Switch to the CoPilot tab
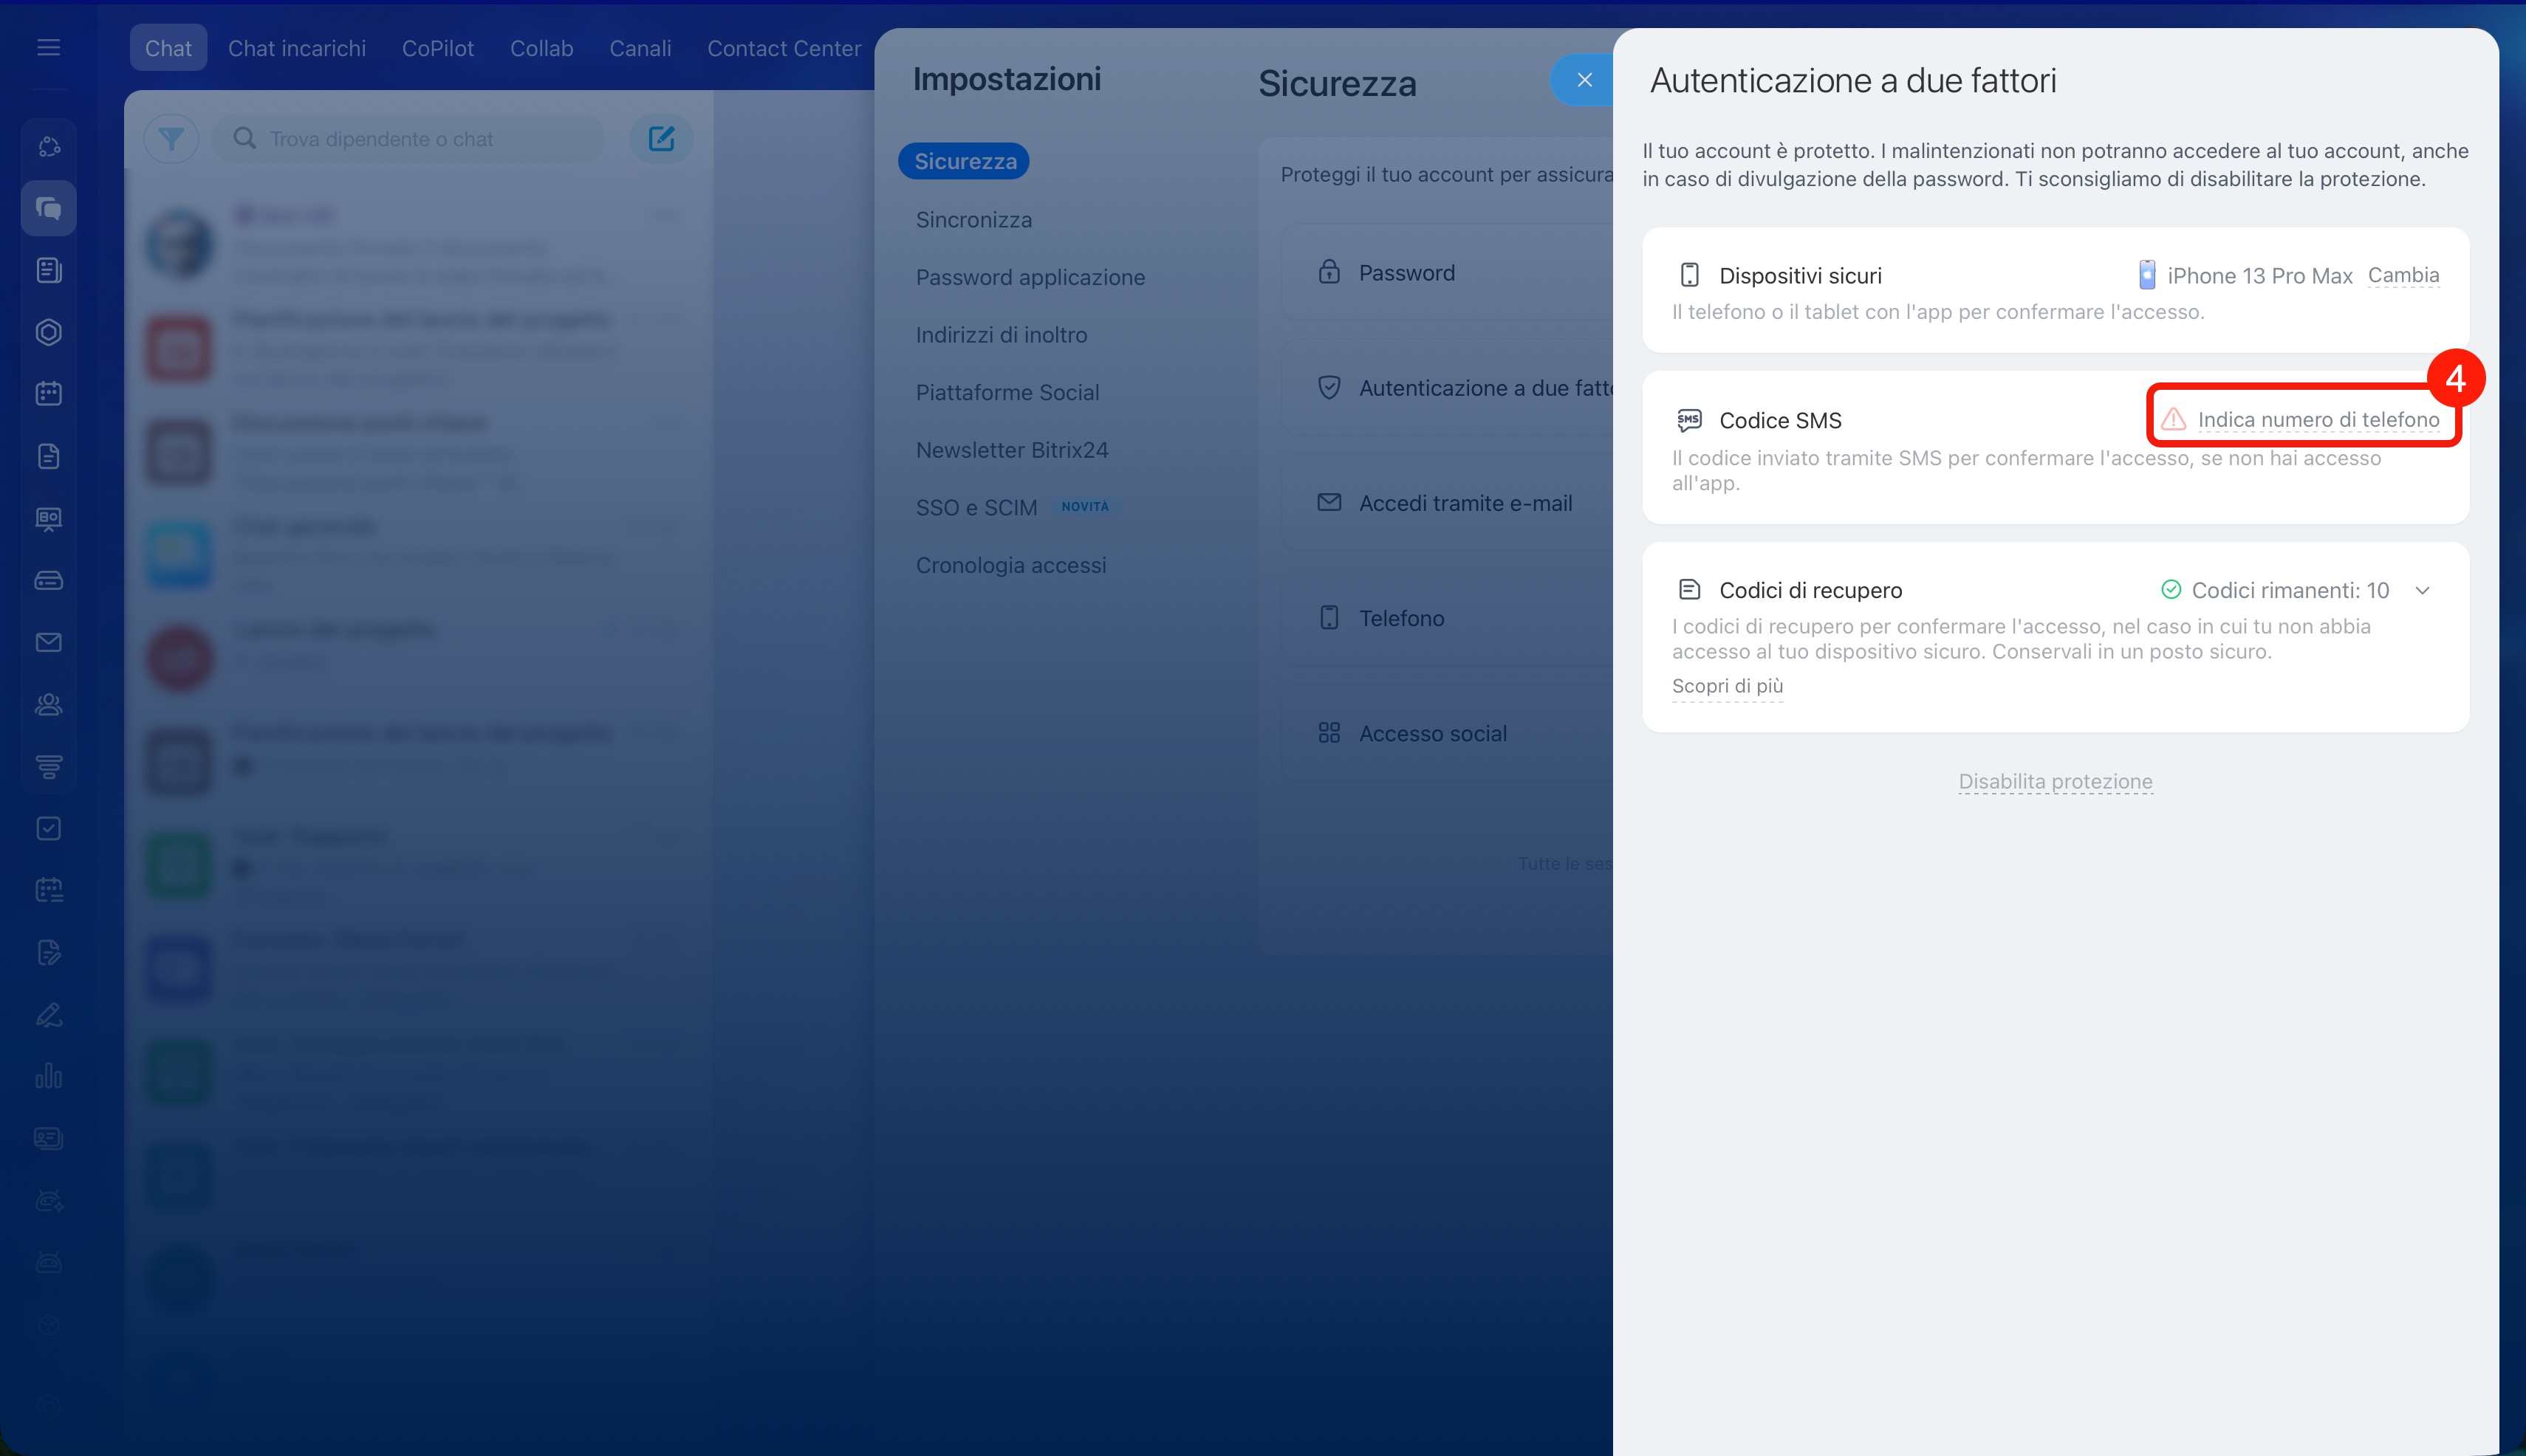This screenshot has width=2526, height=1456. (x=437, y=48)
